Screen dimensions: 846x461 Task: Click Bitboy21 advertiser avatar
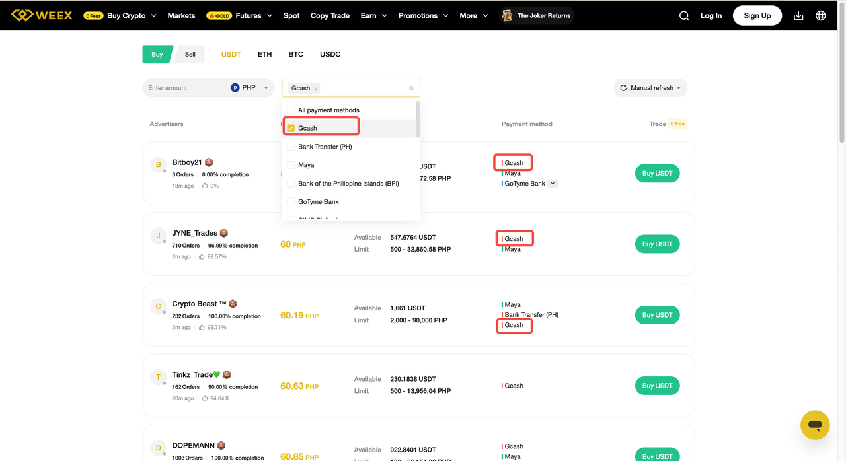(x=158, y=165)
